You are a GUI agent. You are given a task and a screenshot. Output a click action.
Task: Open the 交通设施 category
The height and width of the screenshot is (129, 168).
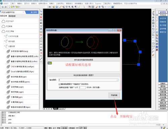163,92
